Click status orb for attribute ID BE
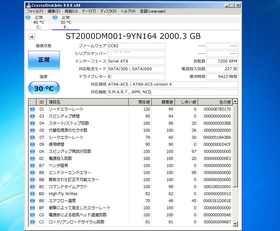This screenshot has height=231, width=280. [32, 201]
